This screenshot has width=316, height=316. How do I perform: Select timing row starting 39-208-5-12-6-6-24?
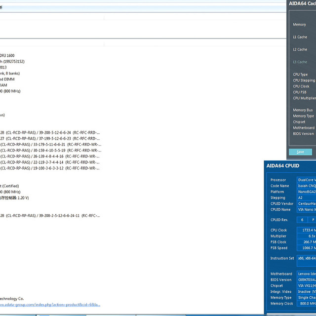pos(49,132)
